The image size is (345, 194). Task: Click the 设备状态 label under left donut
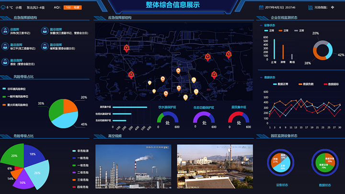[x=282, y=185]
